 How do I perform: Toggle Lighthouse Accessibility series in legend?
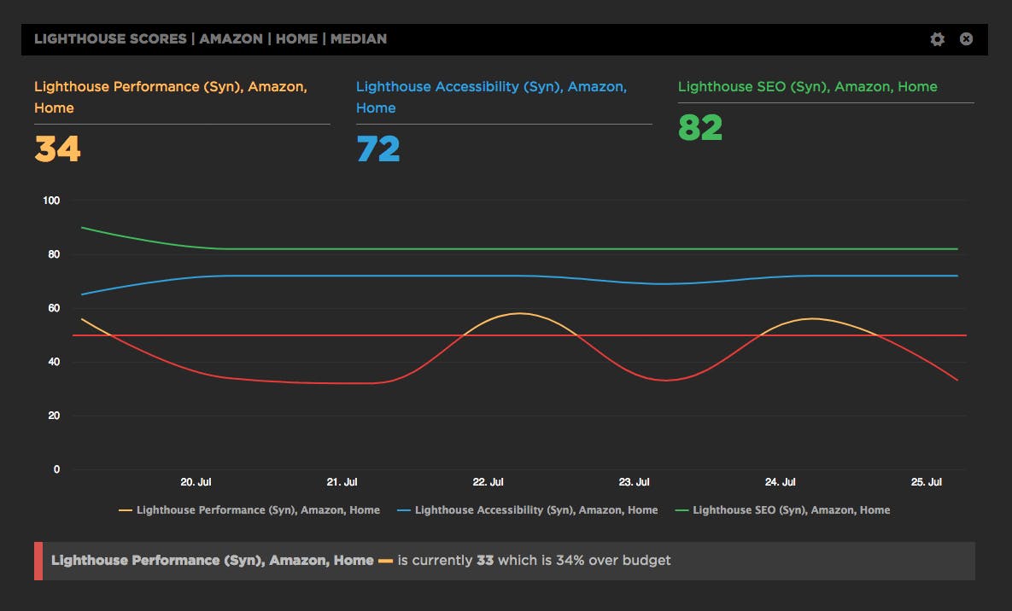[x=527, y=510]
